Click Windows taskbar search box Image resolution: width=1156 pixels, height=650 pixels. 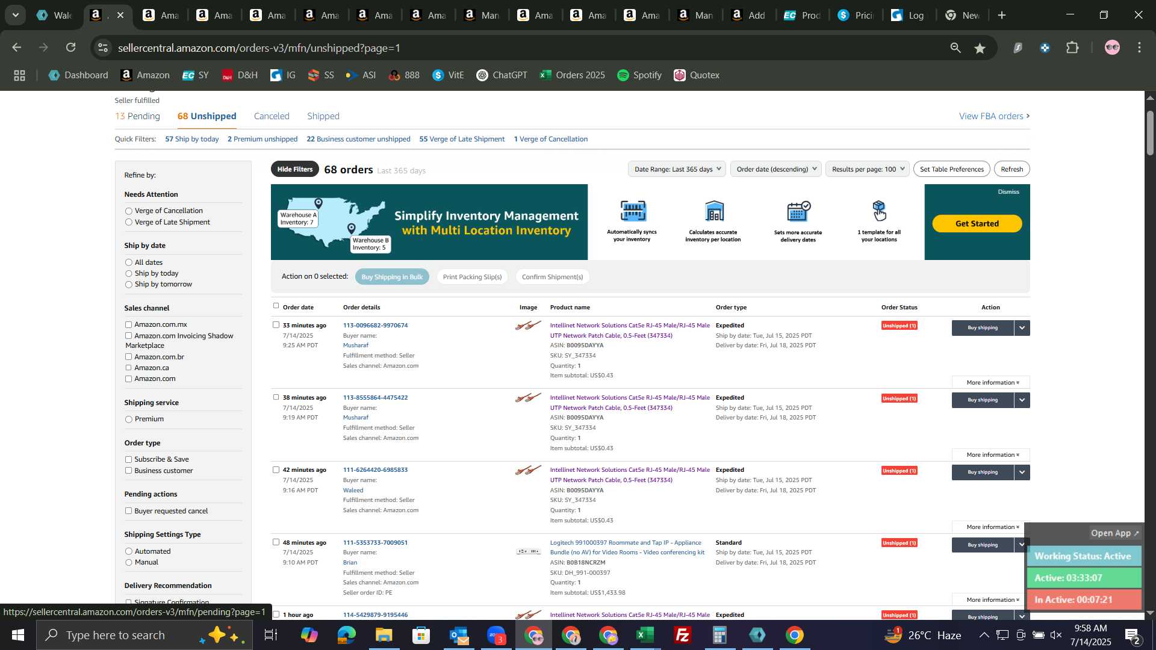click(x=144, y=635)
